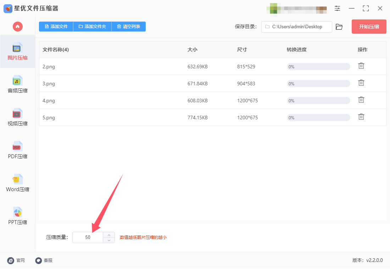This screenshot has height=269, width=390.
Task: Remove 5.png using its trash icon
Action: 361,117
